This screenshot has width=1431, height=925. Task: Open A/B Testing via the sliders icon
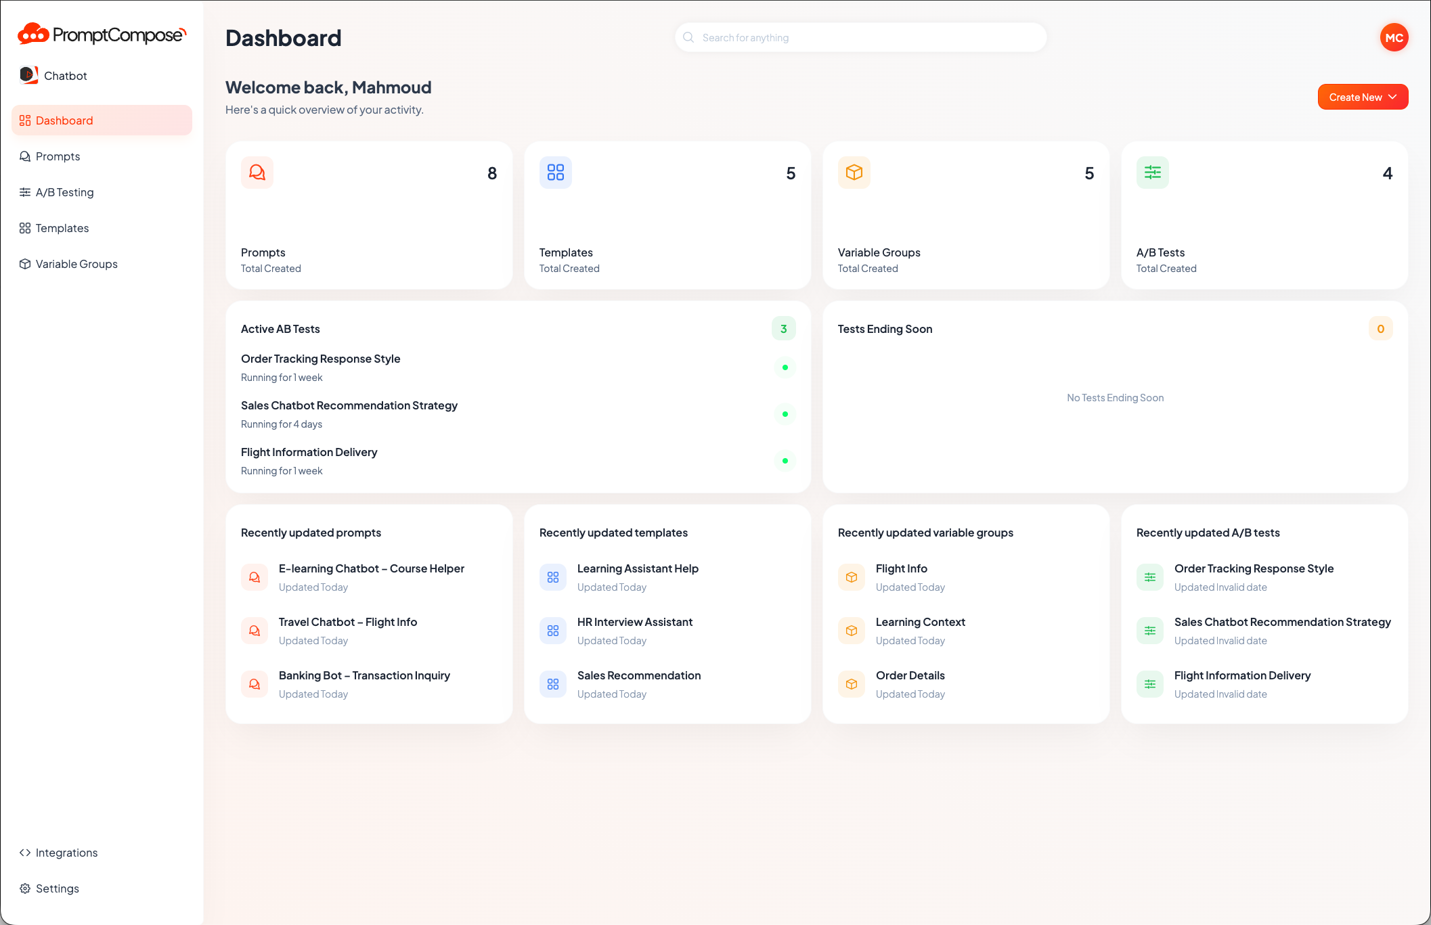pos(25,192)
